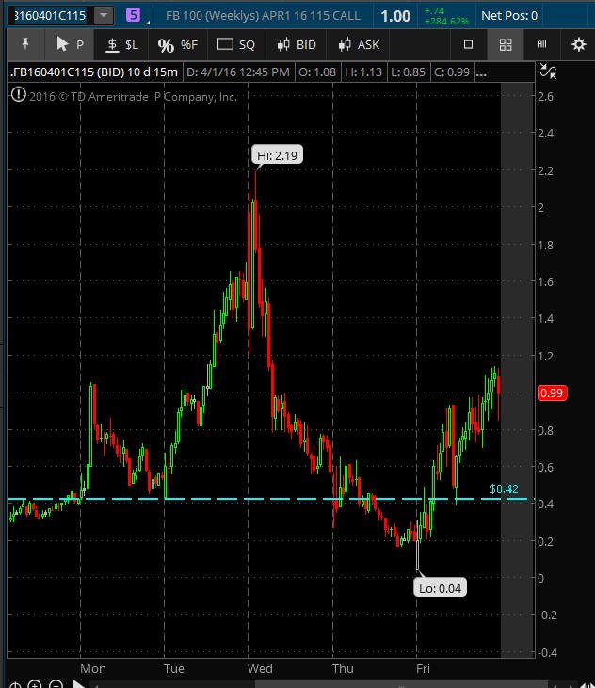Select the Pointer (P) drawing tool

click(70, 44)
